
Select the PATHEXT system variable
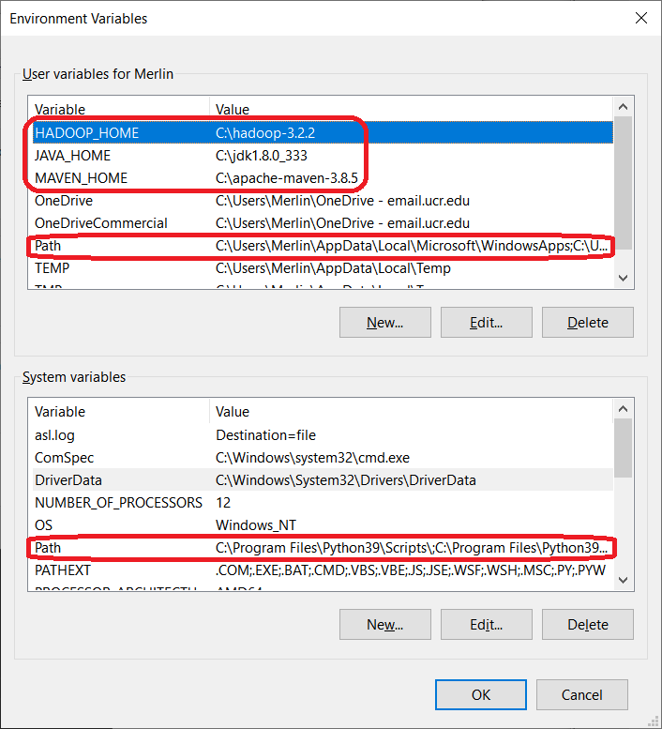pyautogui.click(x=323, y=570)
